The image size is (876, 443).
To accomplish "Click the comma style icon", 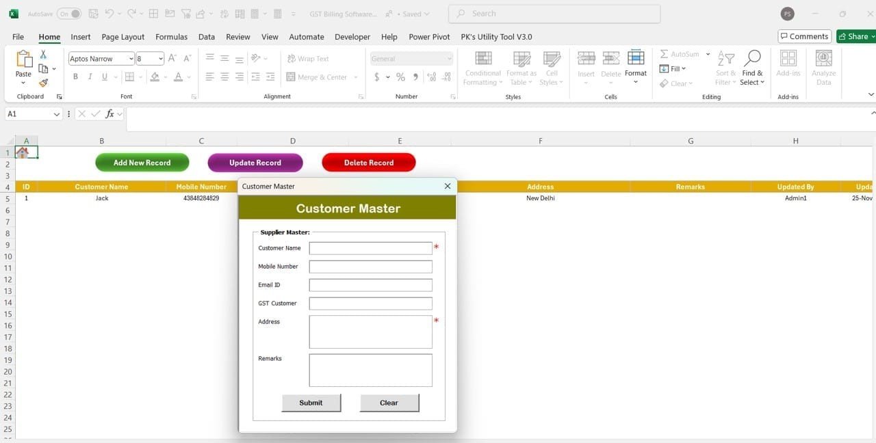I will coord(415,77).
